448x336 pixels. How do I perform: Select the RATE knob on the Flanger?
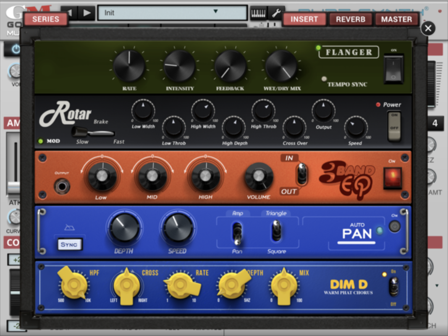129,67
